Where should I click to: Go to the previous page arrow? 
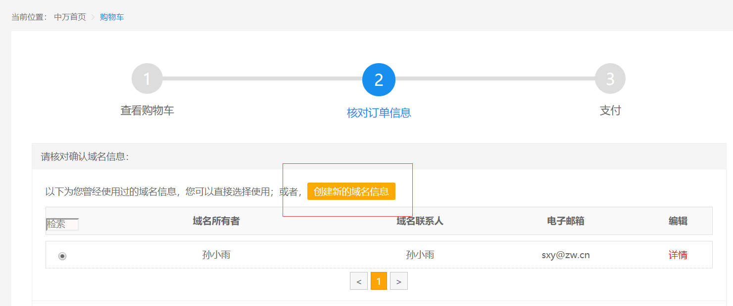point(359,281)
